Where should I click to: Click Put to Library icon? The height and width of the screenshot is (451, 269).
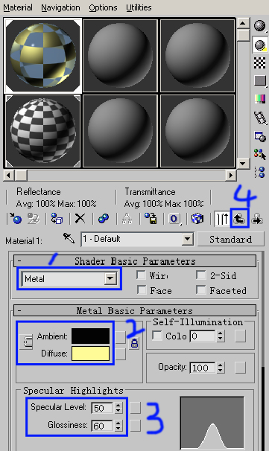(x=151, y=219)
